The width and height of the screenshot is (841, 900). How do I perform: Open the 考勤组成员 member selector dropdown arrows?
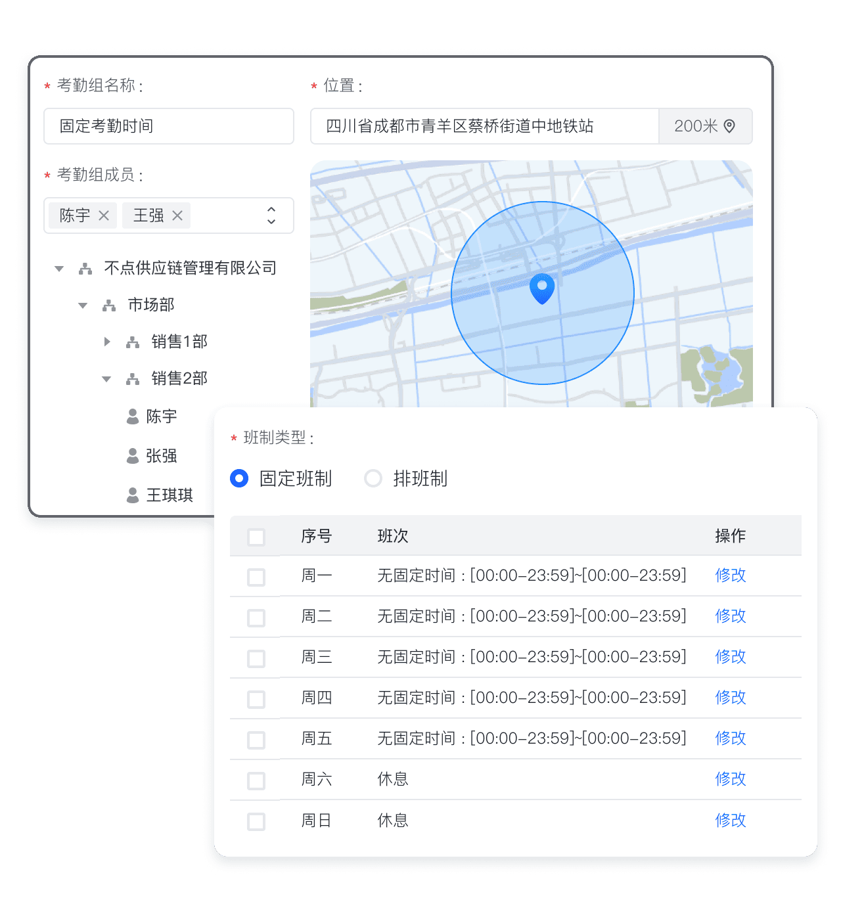271,215
